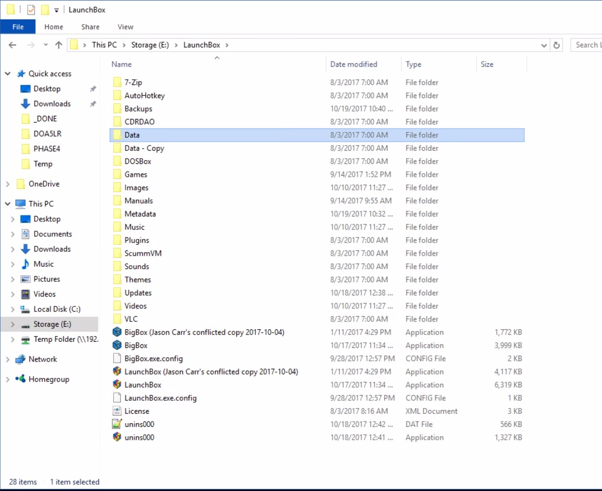This screenshot has height=491, width=602.
Task: Click the BigBox application icon
Action: 117,345
